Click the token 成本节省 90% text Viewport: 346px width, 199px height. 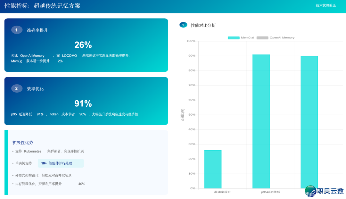pos(68,114)
